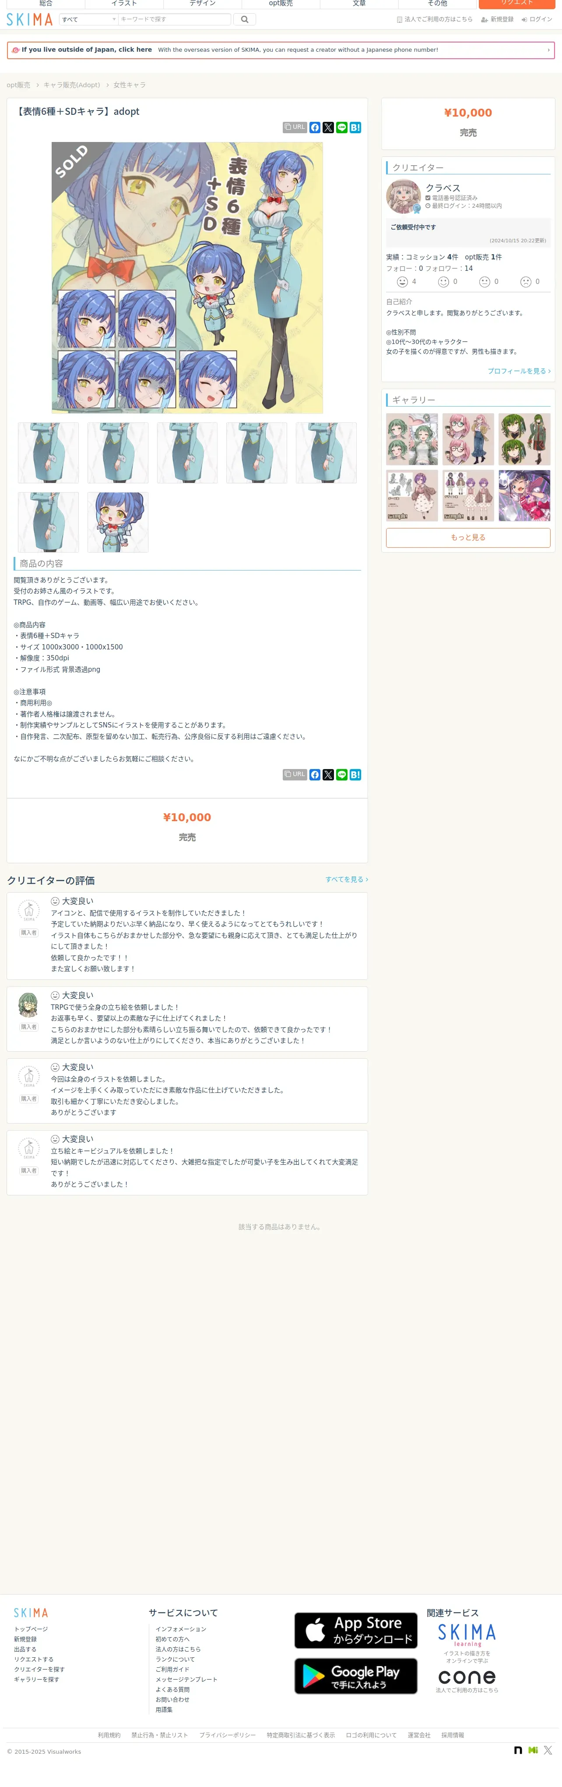The height and width of the screenshot is (1787, 562).
Task: Open footer ご利用ガイド link
Action: [172, 1669]
